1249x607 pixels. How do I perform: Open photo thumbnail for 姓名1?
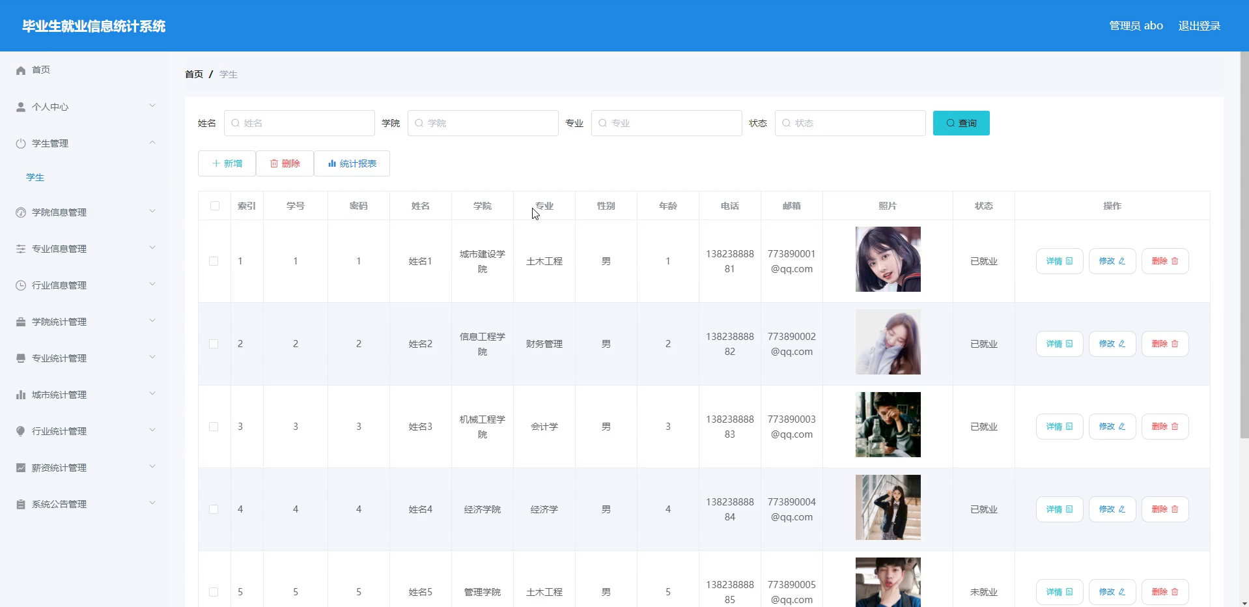click(888, 259)
